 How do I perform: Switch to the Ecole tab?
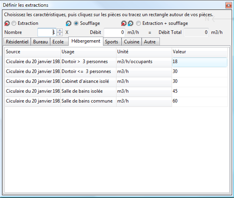pyautogui.click(x=58, y=42)
